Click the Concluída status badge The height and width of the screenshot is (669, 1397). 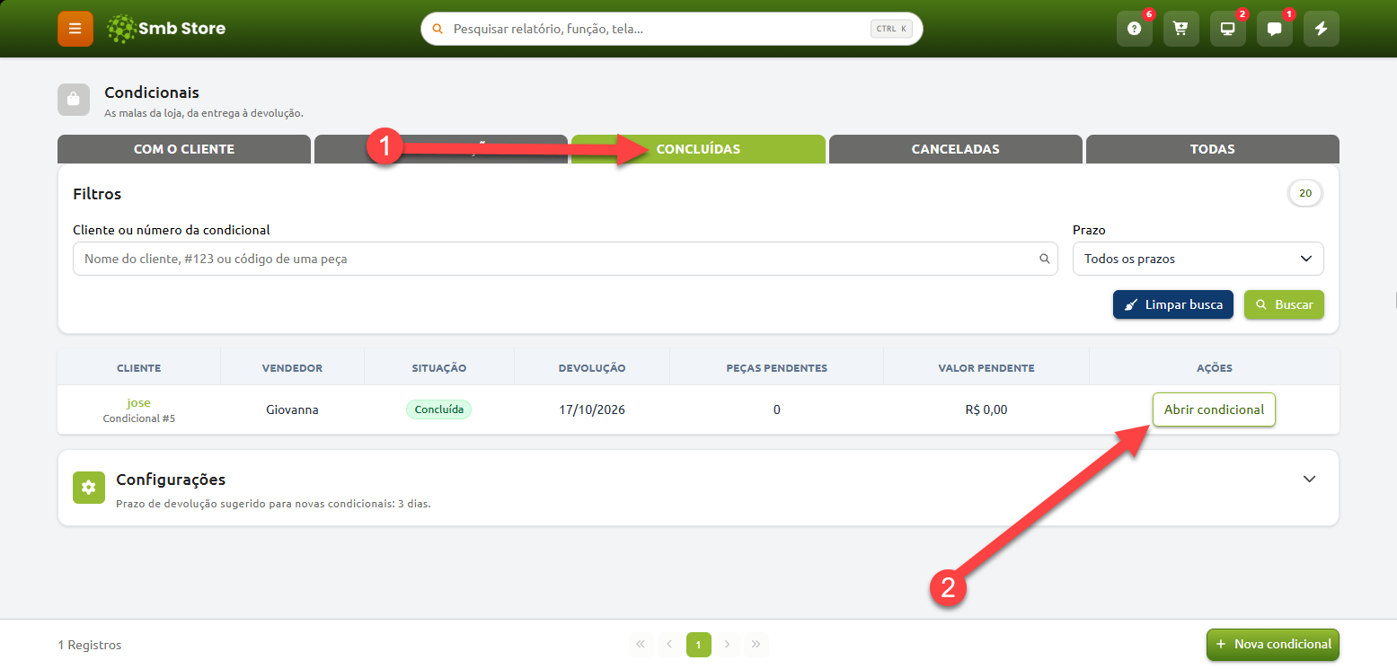point(439,409)
